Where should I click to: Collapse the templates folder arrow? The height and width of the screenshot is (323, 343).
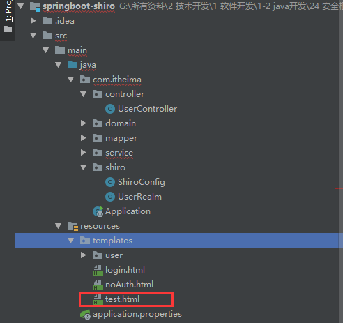(x=71, y=241)
